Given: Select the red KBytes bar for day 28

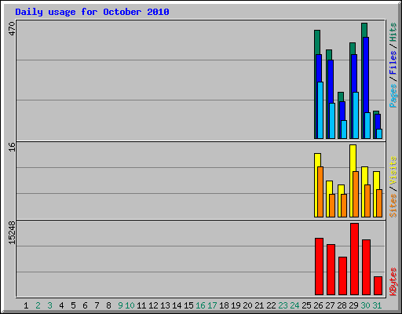Looking at the screenshot, I should point(342,276).
